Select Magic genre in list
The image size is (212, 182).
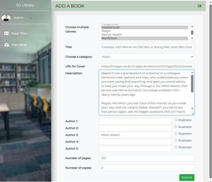click(x=106, y=31)
